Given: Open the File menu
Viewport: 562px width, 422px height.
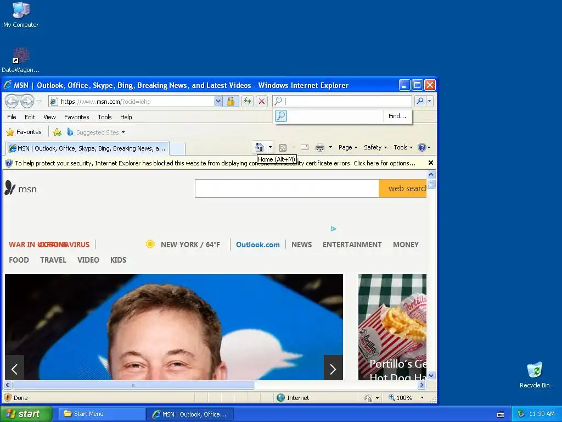Looking at the screenshot, I should [12, 117].
